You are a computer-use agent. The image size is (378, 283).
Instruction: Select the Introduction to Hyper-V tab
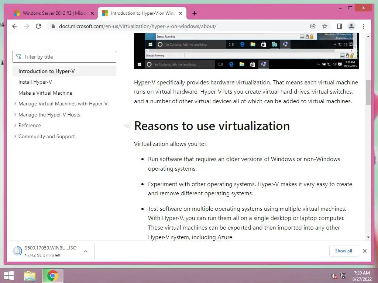pyautogui.click(x=142, y=13)
